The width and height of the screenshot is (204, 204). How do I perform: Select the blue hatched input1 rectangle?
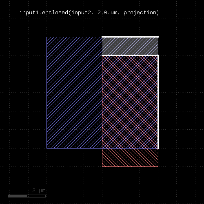pyautogui.click(x=74, y=93)
